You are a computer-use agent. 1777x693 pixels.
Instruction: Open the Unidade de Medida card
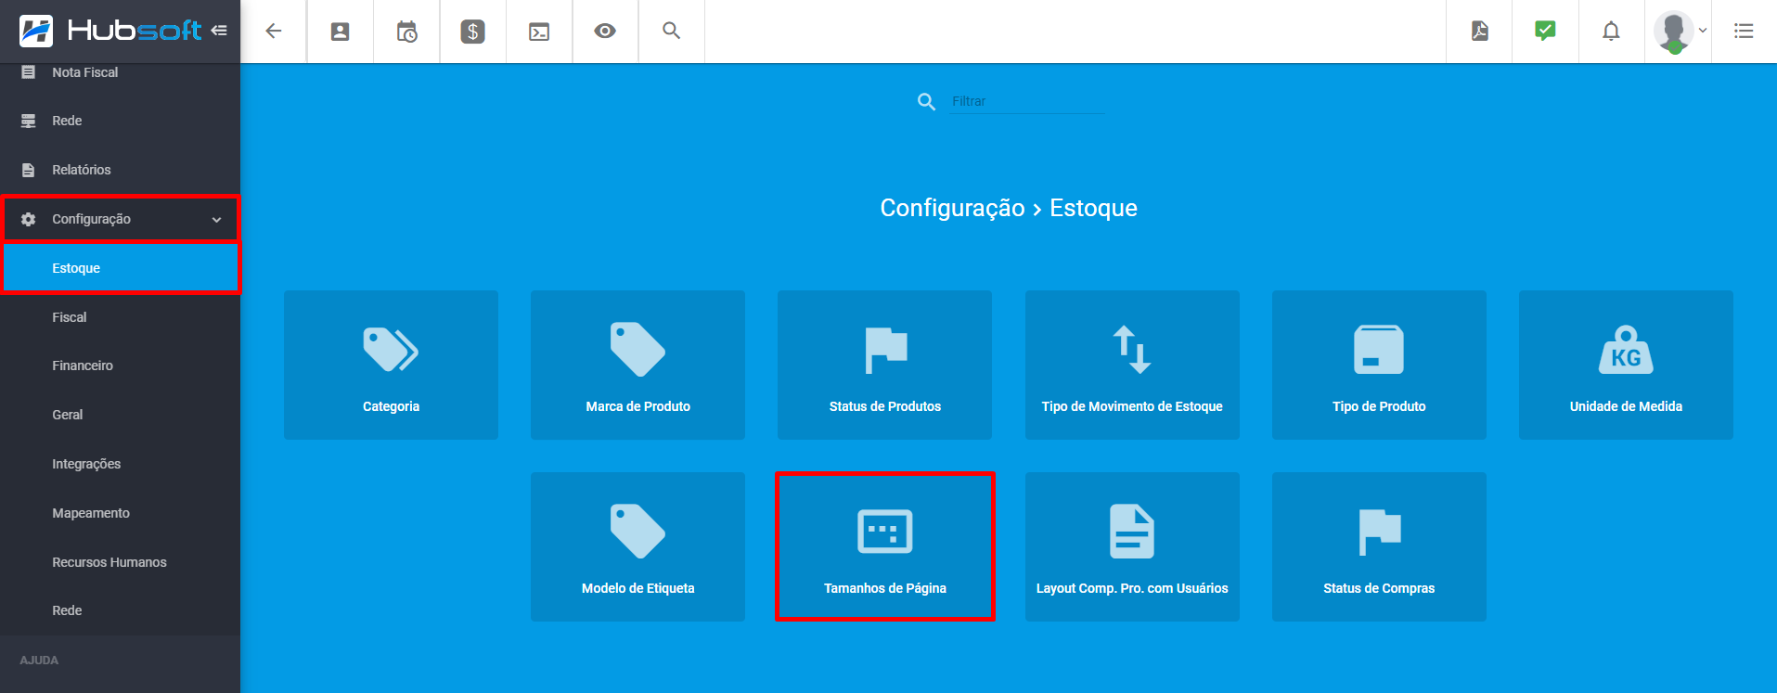pyautogui.click(x=1626, y=365)
